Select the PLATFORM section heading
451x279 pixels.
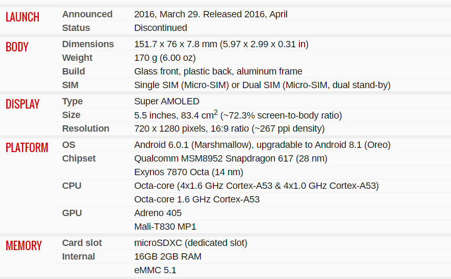pos(27,147)
